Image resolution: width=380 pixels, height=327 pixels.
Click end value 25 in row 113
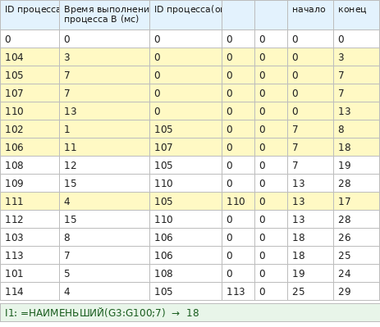357,256
